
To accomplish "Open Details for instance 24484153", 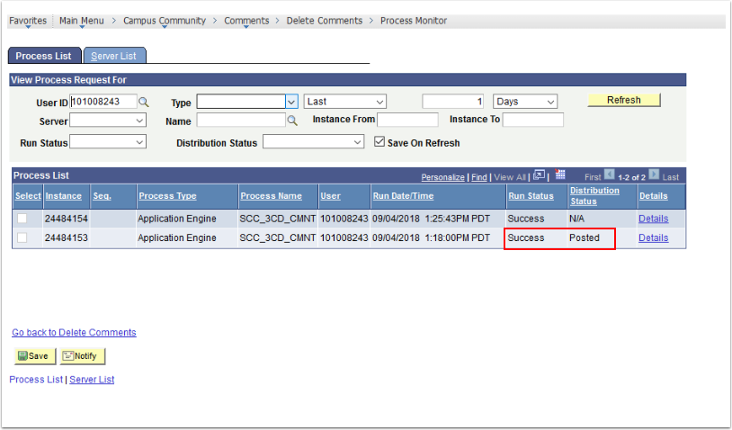I will tap(653, 237).
